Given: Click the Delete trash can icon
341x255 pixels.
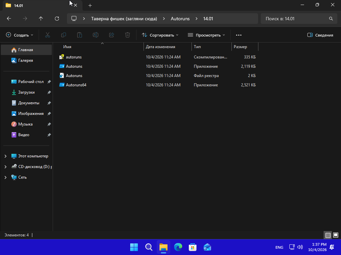Looking at the screenshot, I should 128,35.
